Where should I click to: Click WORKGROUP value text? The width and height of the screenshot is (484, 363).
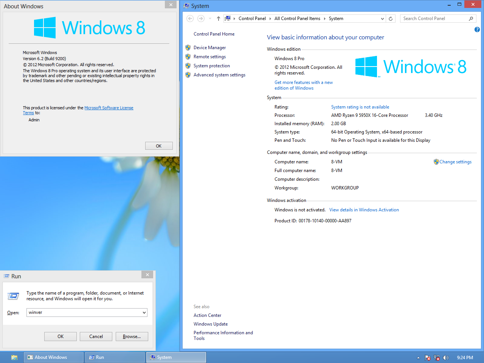(x=345, y=188)
